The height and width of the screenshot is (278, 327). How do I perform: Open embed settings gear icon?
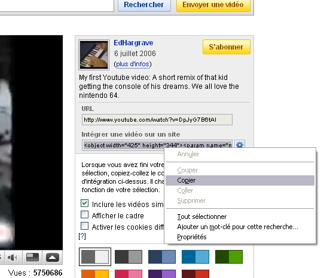pos(240,144)
